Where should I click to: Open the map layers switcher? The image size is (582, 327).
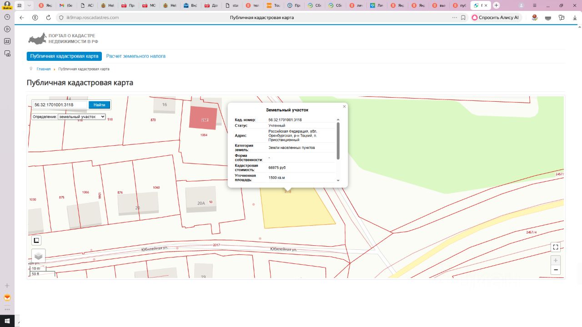click(x=38, y=256)
